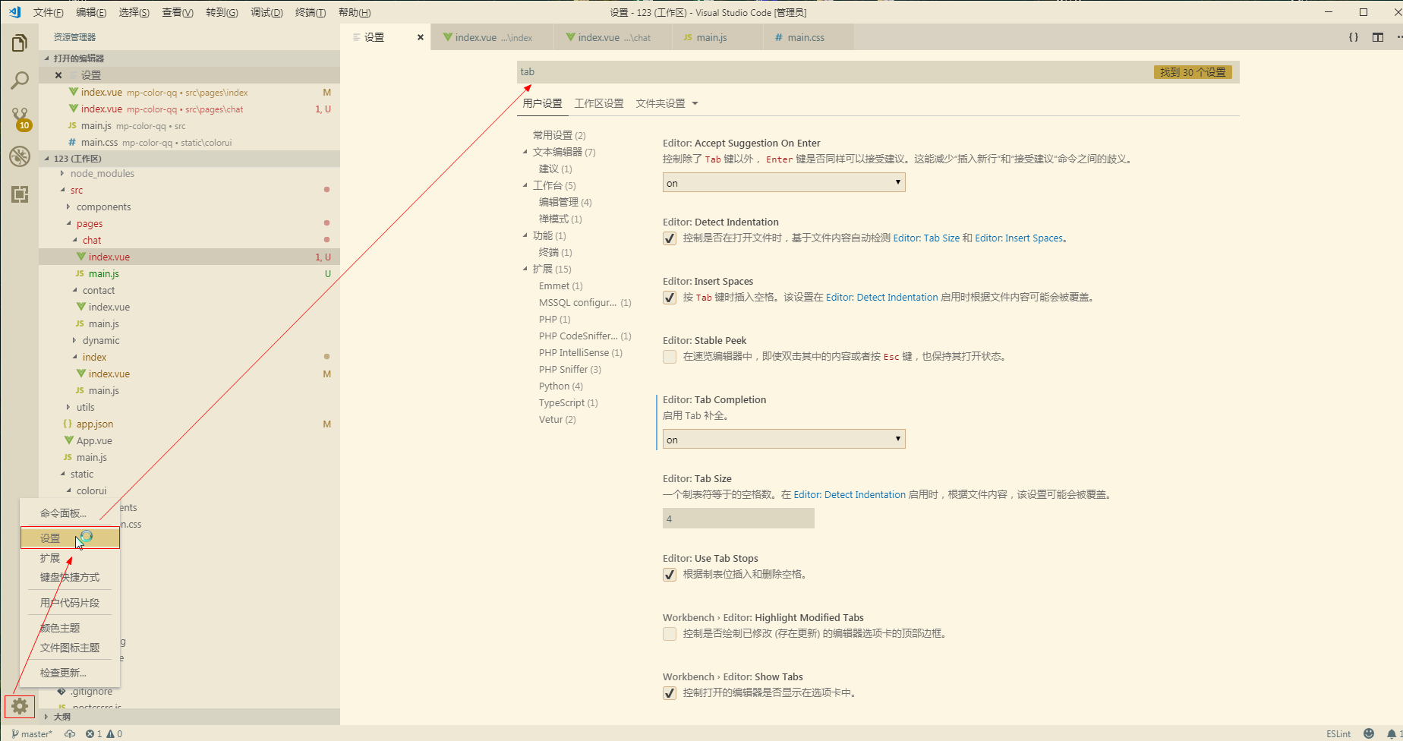1403x741 pixels.
Task: Click the settings search box containing tab
Action: (x=878, y=72)
